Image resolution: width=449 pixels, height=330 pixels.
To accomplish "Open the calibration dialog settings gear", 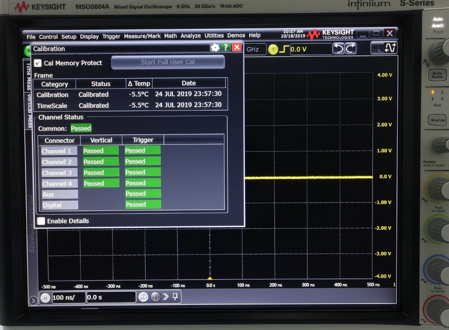I will pyautogui.click(x=215, y=47).
